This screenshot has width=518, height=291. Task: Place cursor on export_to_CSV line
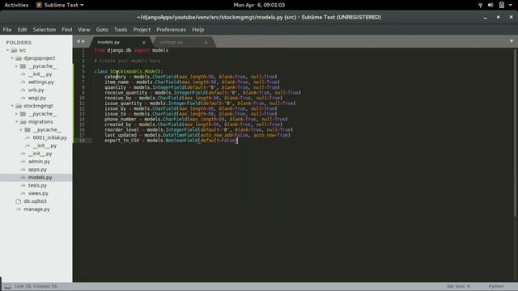pyautogui.click(x=171, y=141)
